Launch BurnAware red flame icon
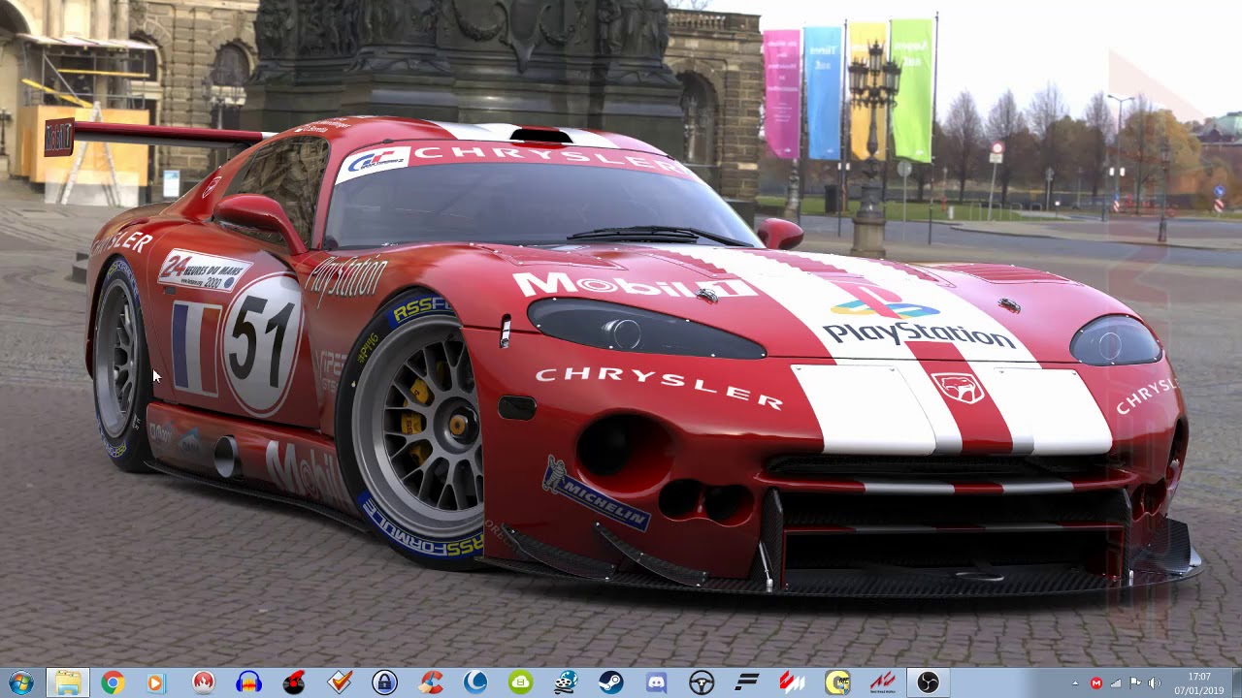 [x=203, y=682]
